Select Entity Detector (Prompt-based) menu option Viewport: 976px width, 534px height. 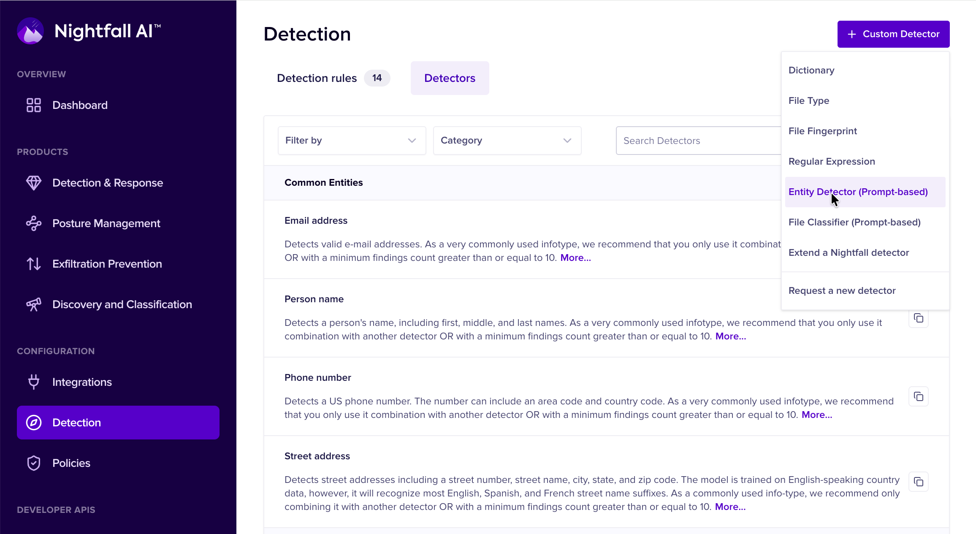(858, 192)
